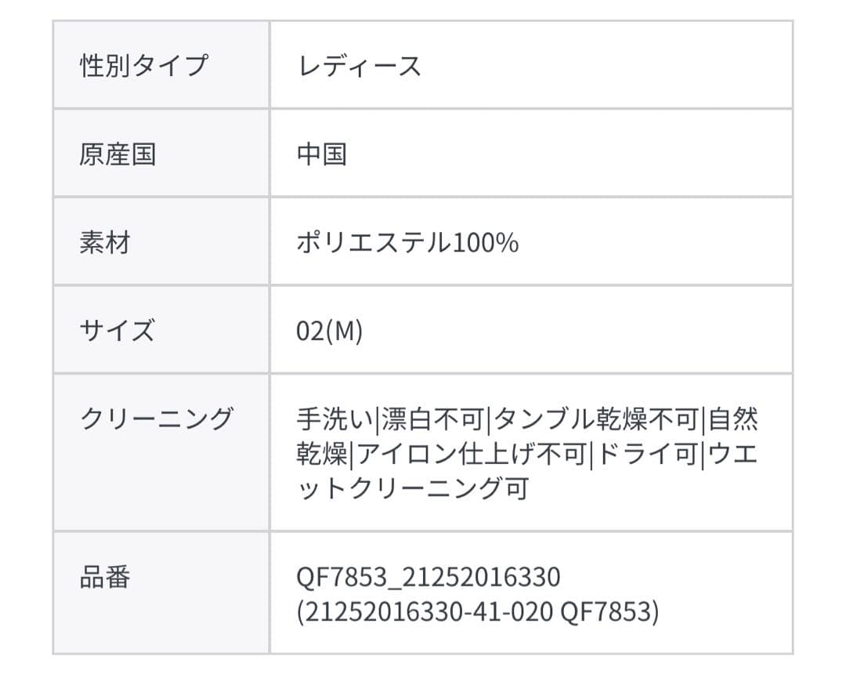
Task: Click the 中国 country value
Action: coord(322,154)
